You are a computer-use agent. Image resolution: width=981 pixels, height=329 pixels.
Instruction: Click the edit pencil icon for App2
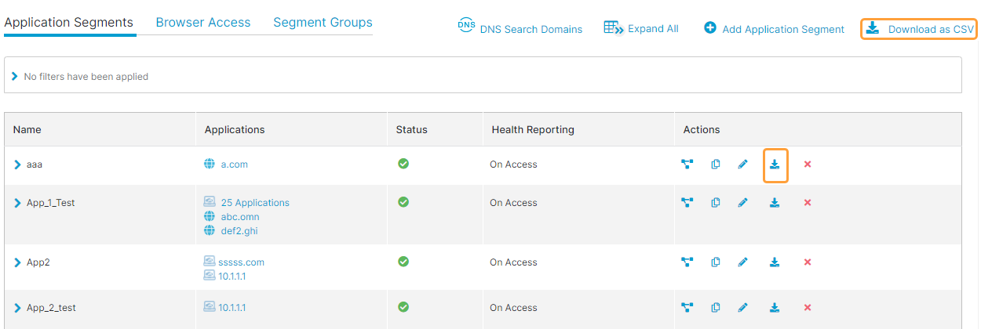(x=742, y=262)
